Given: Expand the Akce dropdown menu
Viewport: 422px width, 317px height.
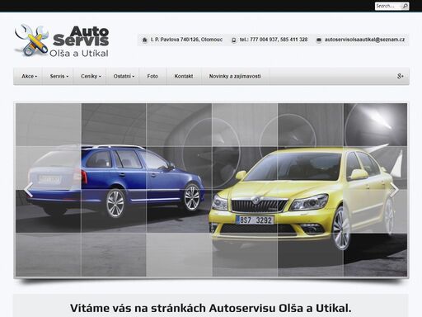Looking at the screenshot, I should (29, 76).
